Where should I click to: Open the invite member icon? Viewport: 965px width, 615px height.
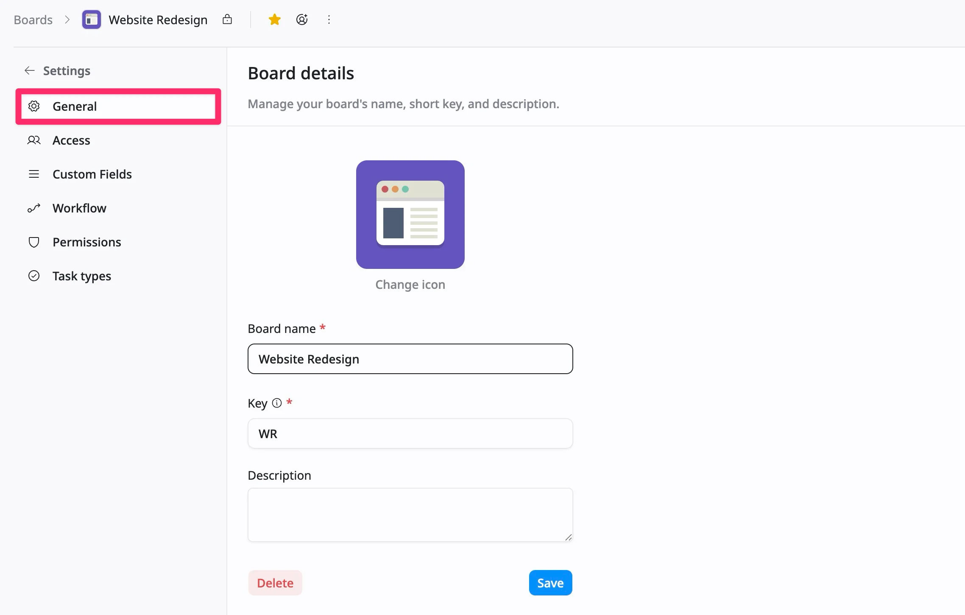tap(302, 20)
